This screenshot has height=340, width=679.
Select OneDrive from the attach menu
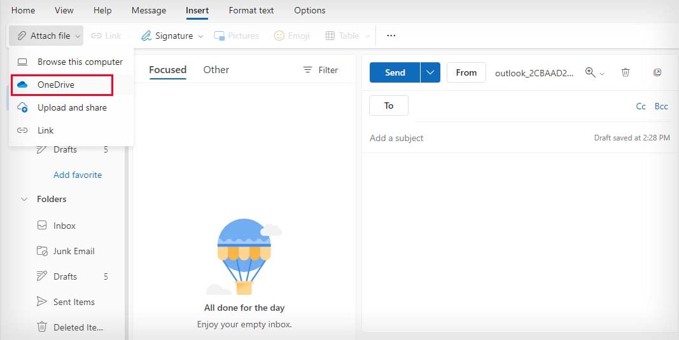56,85
